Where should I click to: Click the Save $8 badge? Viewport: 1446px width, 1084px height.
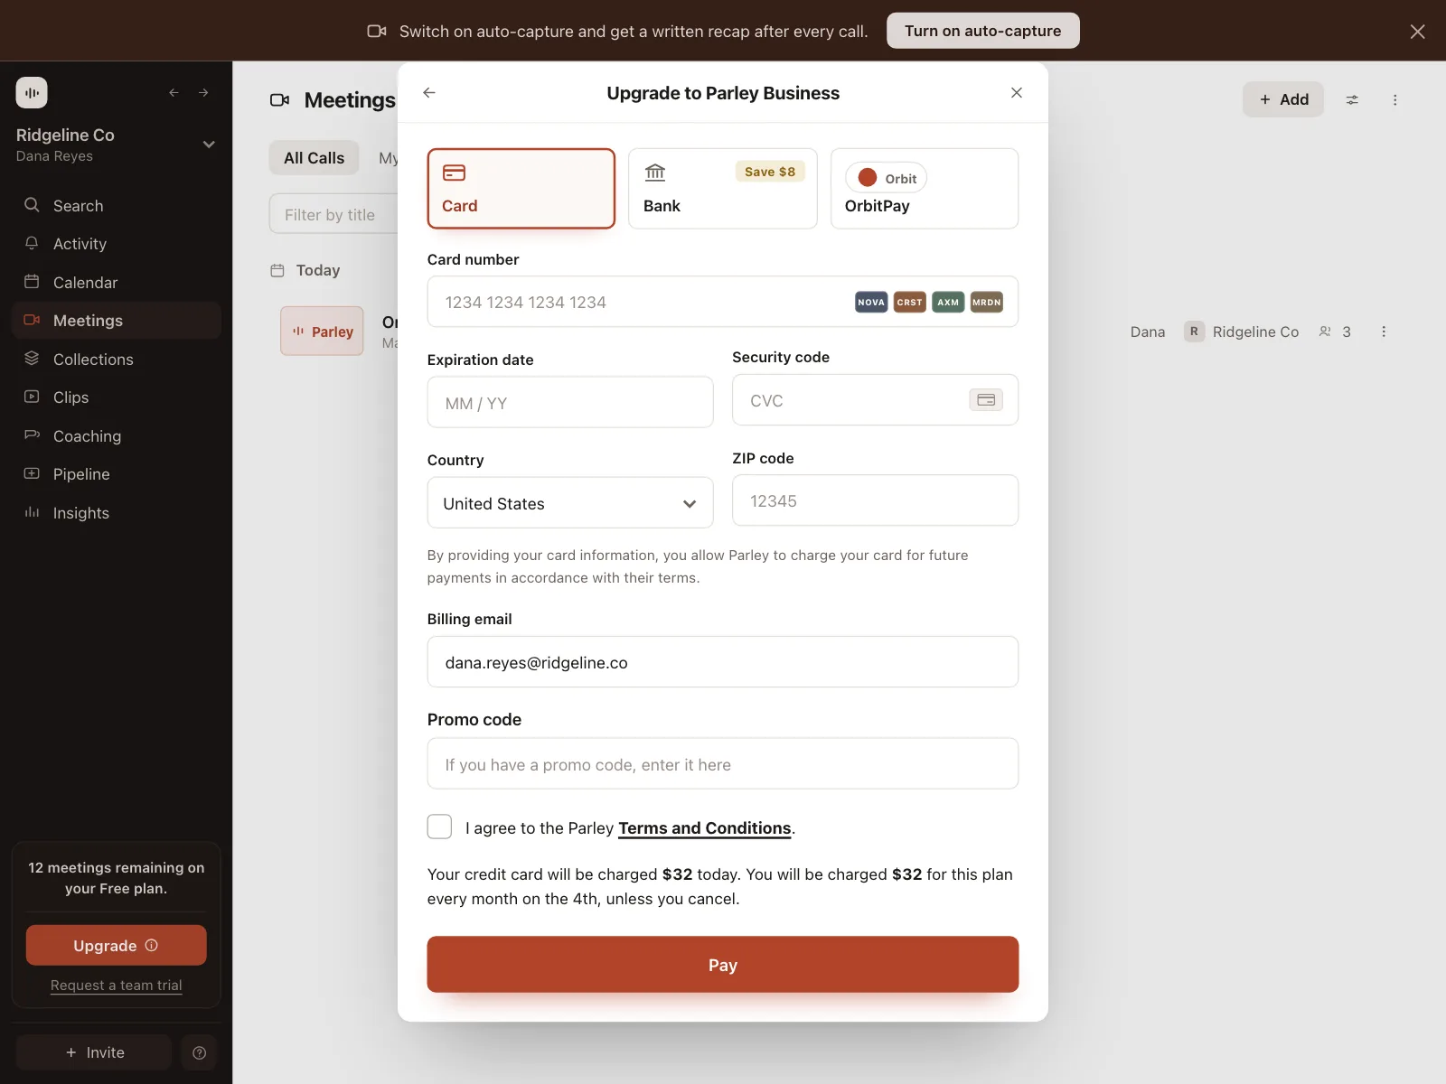(x=770, y=172)
